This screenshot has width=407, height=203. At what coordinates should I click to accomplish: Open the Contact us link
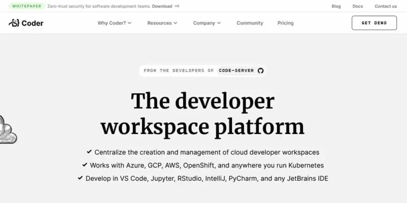coord(386,6)
